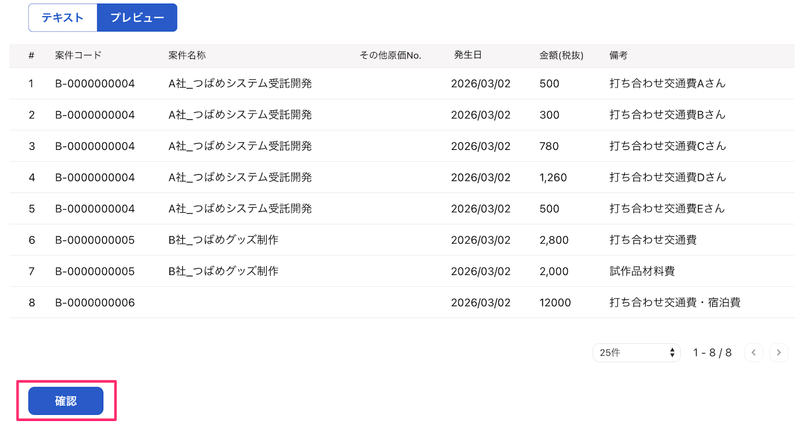Click 打ち合わせ交通費・宿泊費 remark cell
Viewport: 811px width, 425px height.
click(x=675, y=303)
